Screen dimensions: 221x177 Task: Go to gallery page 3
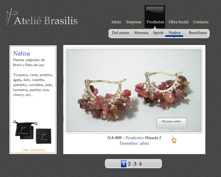135,164
